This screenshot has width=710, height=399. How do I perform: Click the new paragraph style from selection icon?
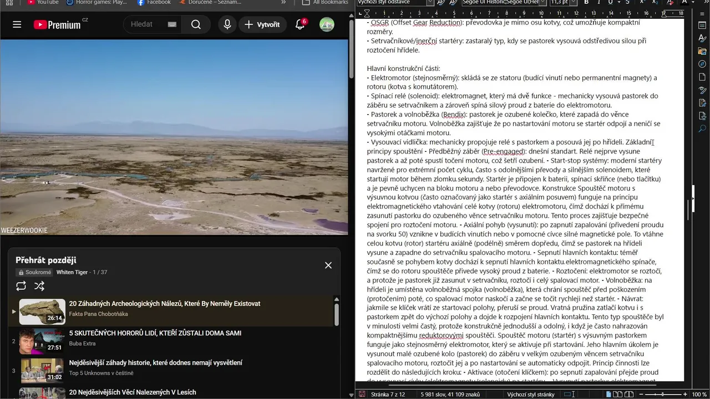(x=454, y=3)
